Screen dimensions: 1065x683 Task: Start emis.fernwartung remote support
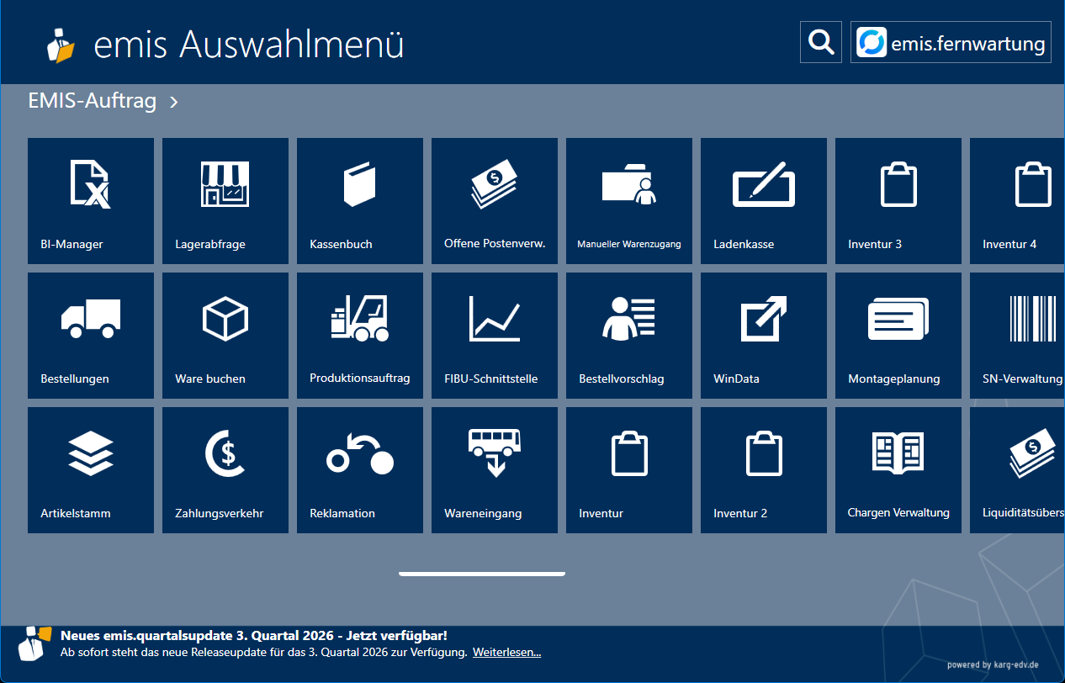951,42
